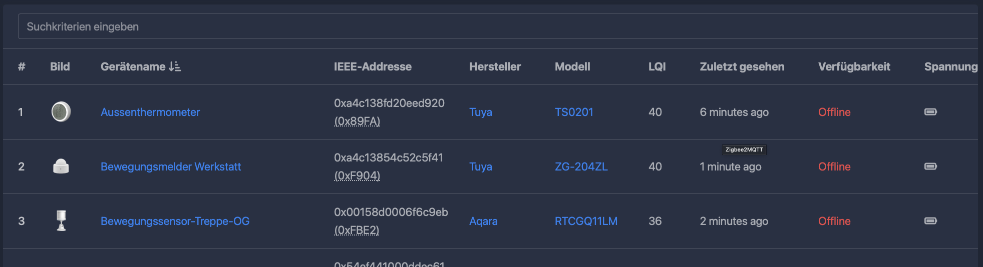Screen dimensions: 983x267
Task: Sort by Hersteller column header
Action: pos(495,66)
